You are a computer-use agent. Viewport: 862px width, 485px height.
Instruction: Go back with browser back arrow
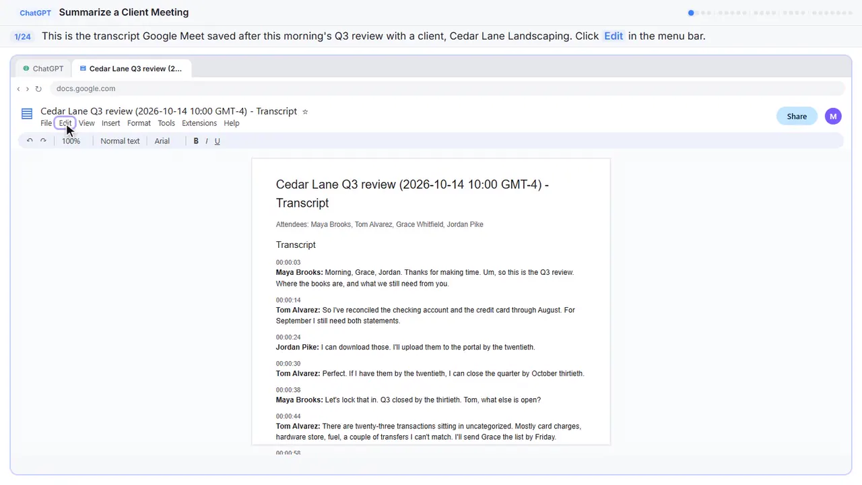18,89
